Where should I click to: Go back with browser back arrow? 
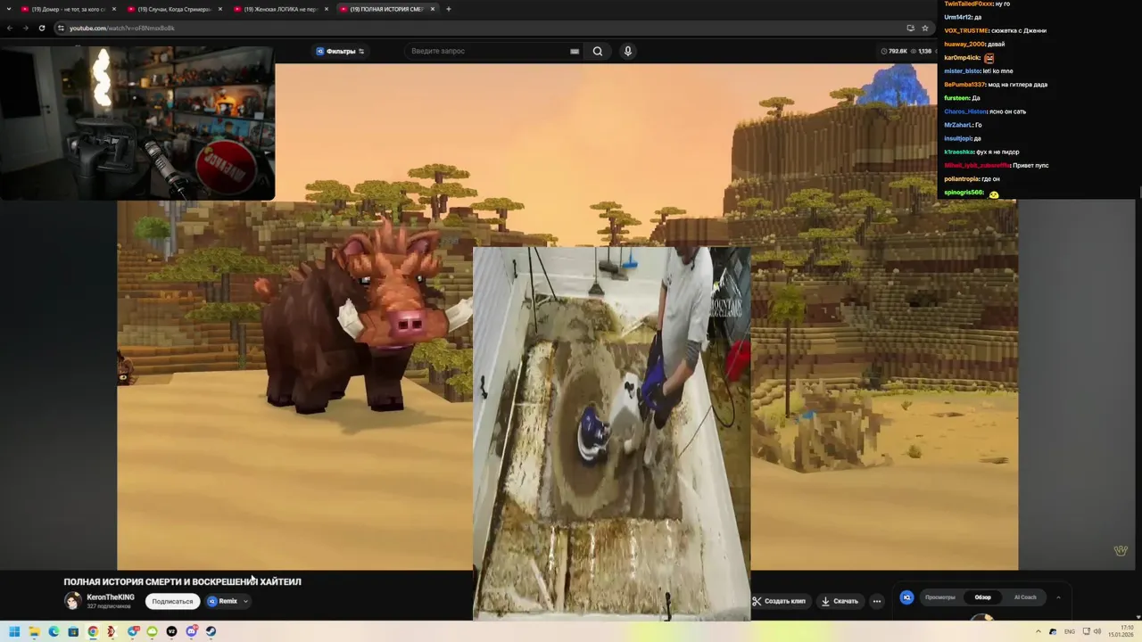(x=9, y=28)
